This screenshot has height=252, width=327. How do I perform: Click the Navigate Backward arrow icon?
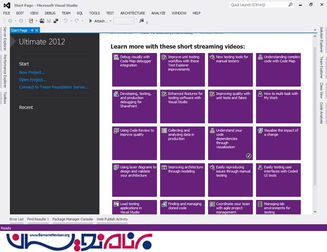(x=10, y=21)
